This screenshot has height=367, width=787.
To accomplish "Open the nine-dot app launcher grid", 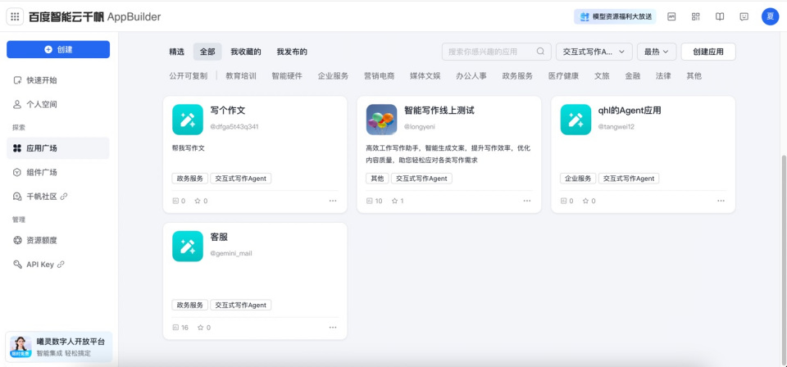I will pos(15,16).
